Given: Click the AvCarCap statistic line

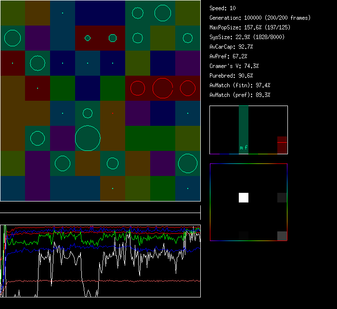Looking at the screenshot, I should [231, 47].
